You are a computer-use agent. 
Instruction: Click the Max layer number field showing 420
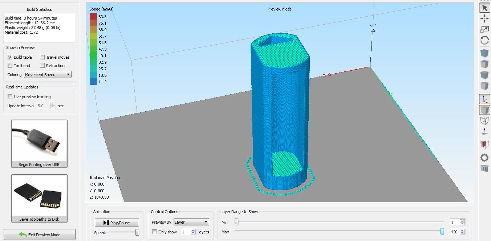455,232
